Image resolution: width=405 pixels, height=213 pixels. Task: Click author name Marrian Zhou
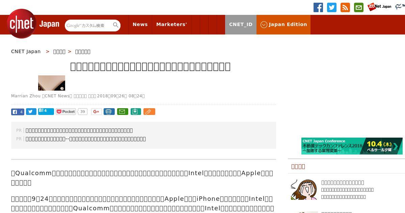(x=26, y=96)
